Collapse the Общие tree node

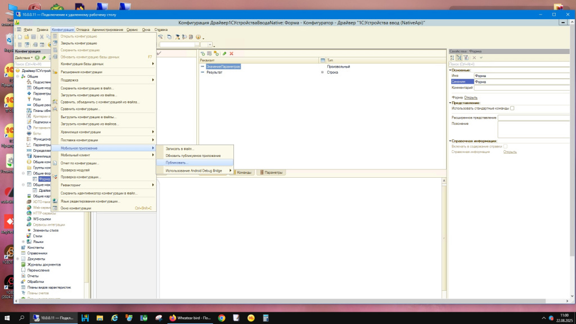[x=17, y=76]
